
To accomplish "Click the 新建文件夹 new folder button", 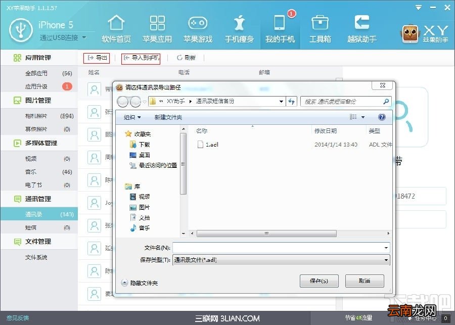I will pos(168,117).
